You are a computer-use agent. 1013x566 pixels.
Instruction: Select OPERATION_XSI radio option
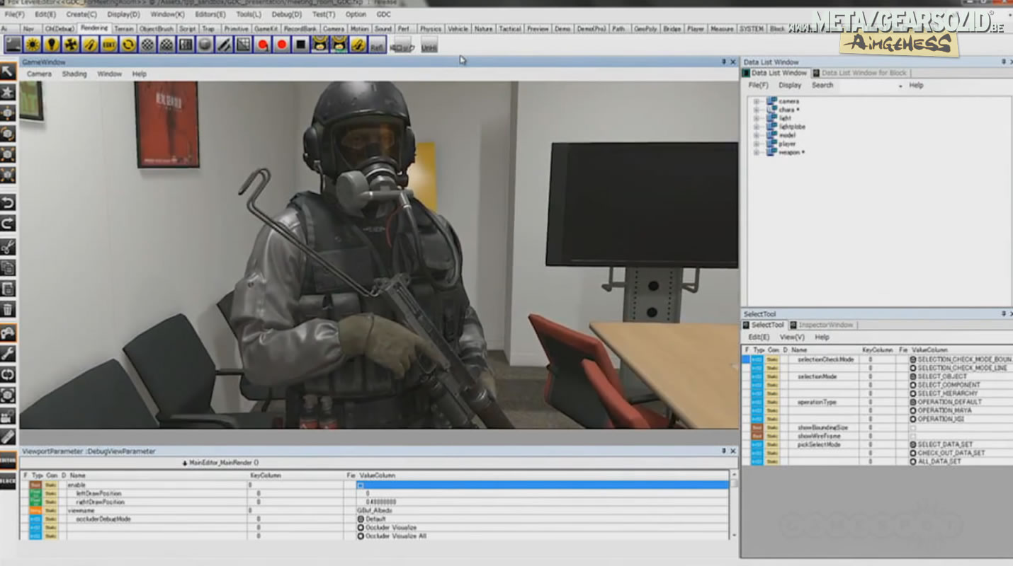point(913,419)
